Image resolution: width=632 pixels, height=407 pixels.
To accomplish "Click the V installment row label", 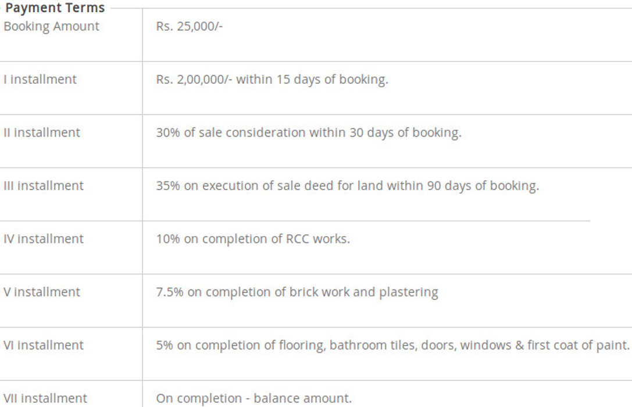I will pyautogui.click(x=42, y=292).
